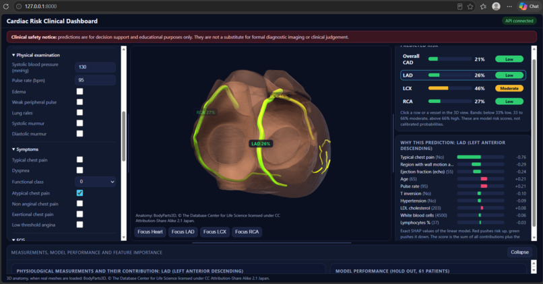Enable the Typical chest pain checkbox
The height and width of the screenshot is (284, 543).
coord(79,159)
